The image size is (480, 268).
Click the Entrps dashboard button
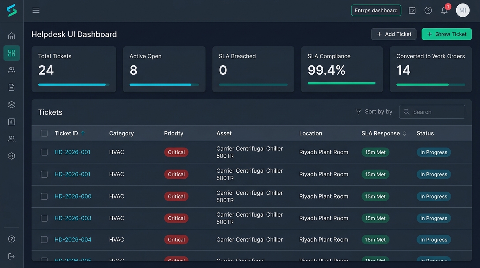[376, 10]
